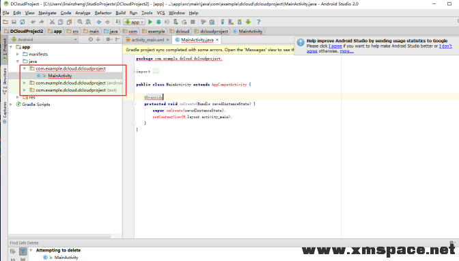The image size is (459, 261).
Task: Run the app with green play button
Action: (150, 22)
